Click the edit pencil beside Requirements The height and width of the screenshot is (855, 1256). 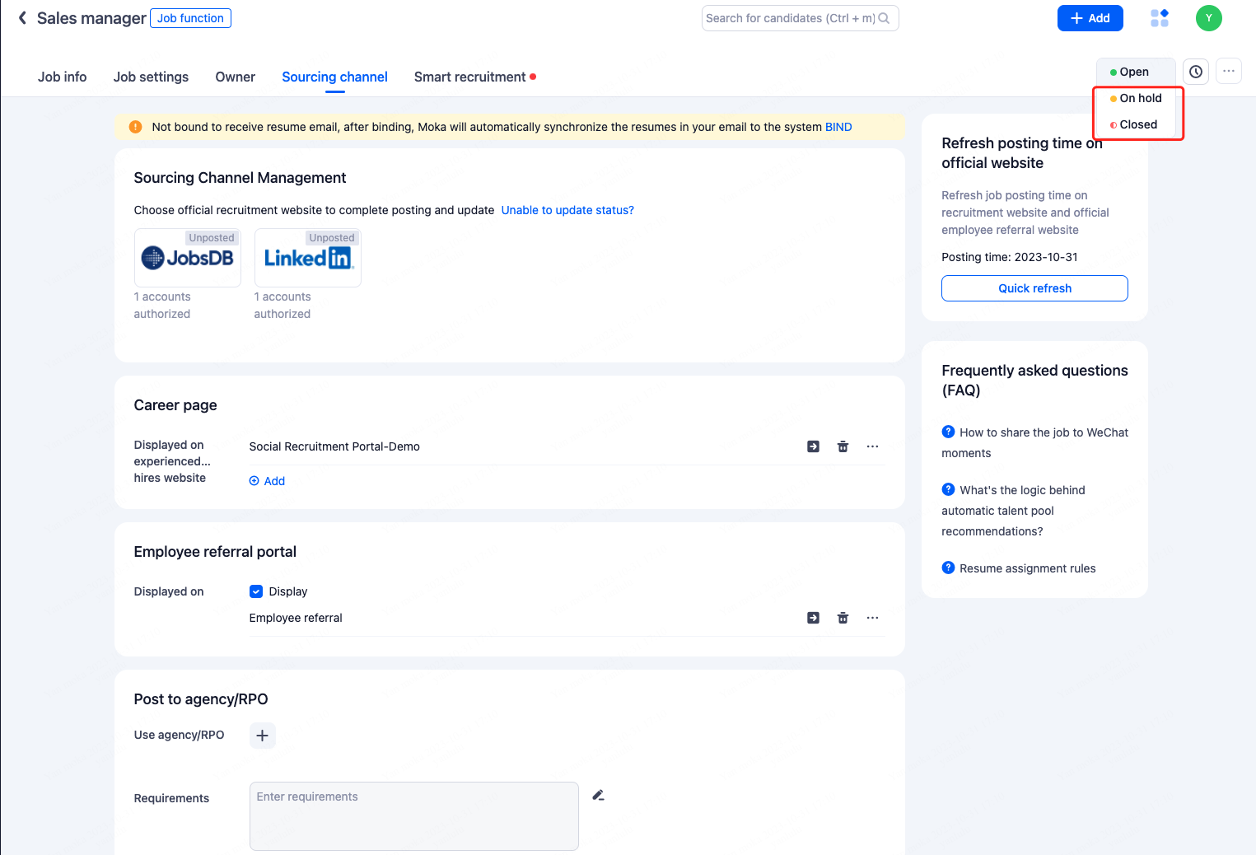[x=599, y=796]
